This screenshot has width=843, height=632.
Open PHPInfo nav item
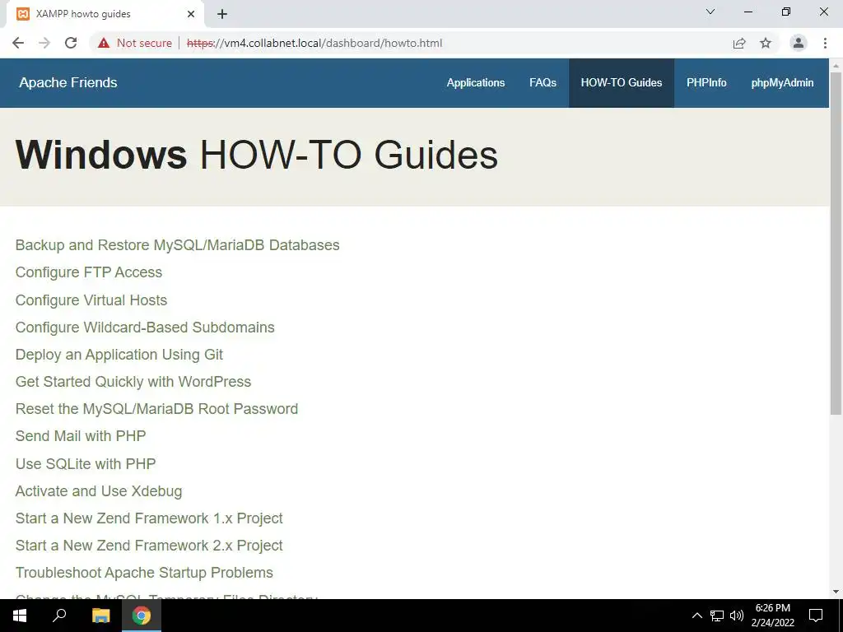click(x=706, y=83)
